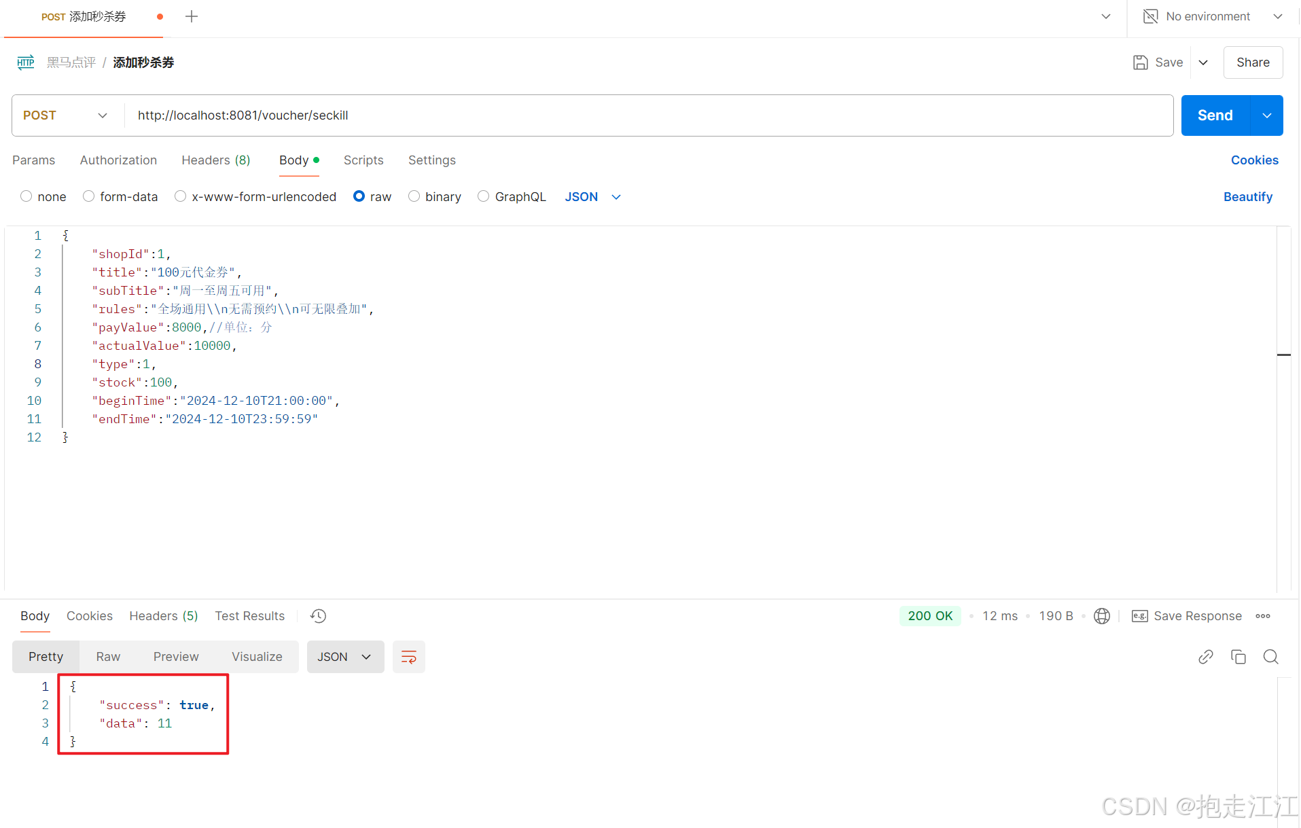Open the request Headers (8) tab
Screen dimensions: 1301x828
pyautogui.click(x=216, y=160)
